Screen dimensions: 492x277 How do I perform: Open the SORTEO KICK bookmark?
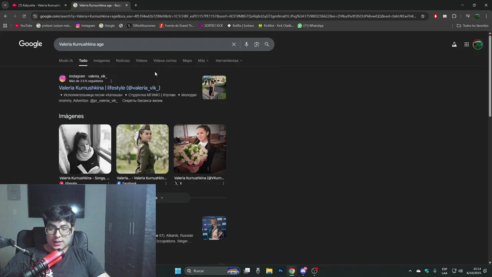click(211, 26)
